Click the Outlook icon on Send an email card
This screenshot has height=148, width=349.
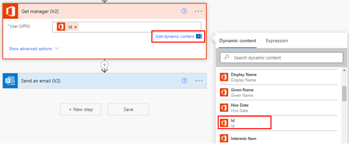(10, 81)
